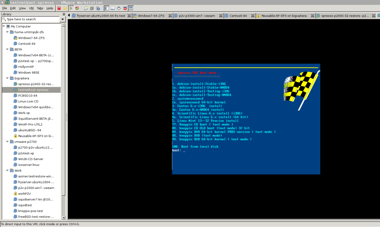Click the library scrollbar up arrow
Viewport: 380px width, 227px height.
point(63,25)
